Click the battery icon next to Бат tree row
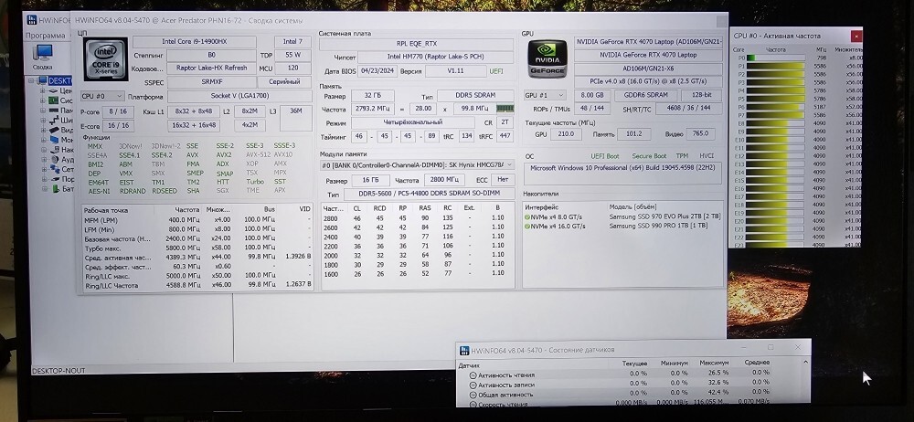The width and height of the screenshot is (914, 422). [54, 189]
